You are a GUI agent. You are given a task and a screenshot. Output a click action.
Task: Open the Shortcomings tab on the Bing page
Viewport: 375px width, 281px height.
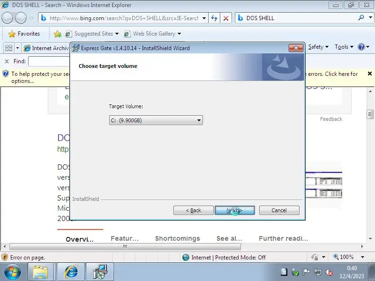[x=178, y=238]
